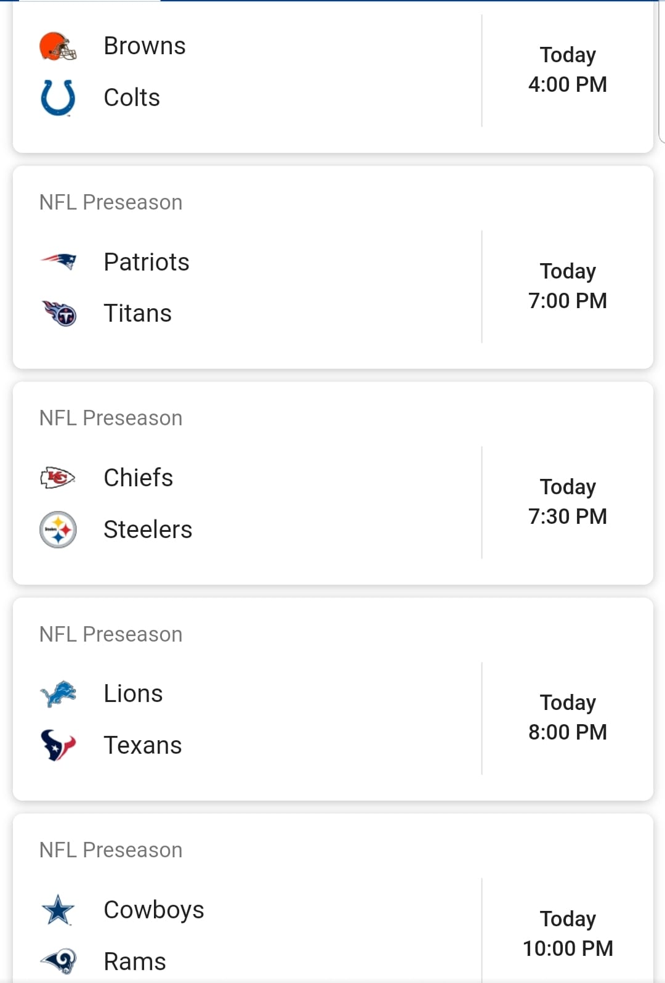Open the Cowboys team name
This screenshot has height=983, width=665.
coord(154,910)
